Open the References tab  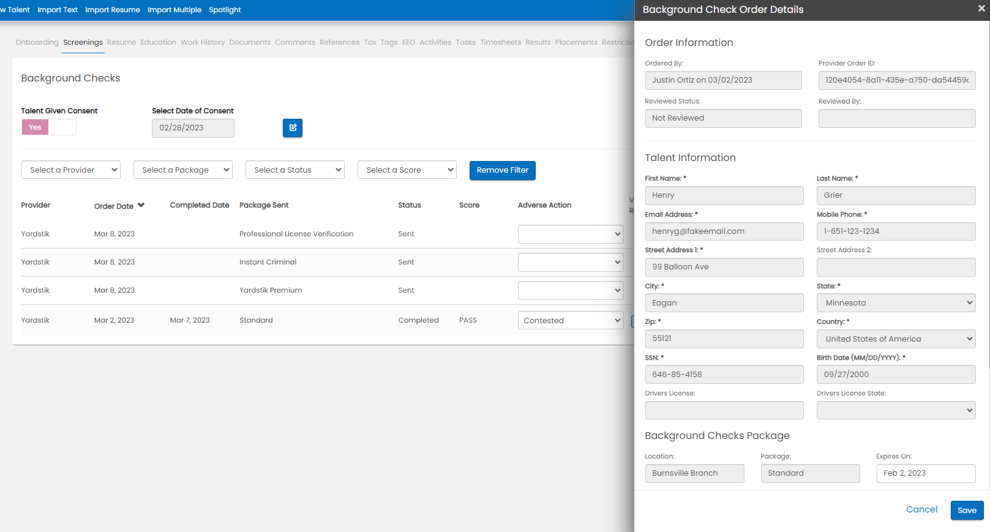coord(339,42)
